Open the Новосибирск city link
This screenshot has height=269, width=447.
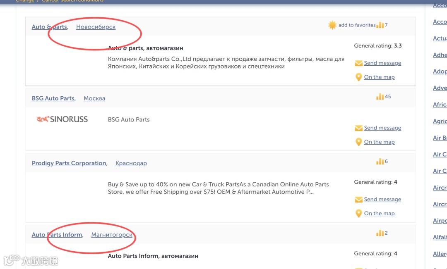click(x=96, y=27)
